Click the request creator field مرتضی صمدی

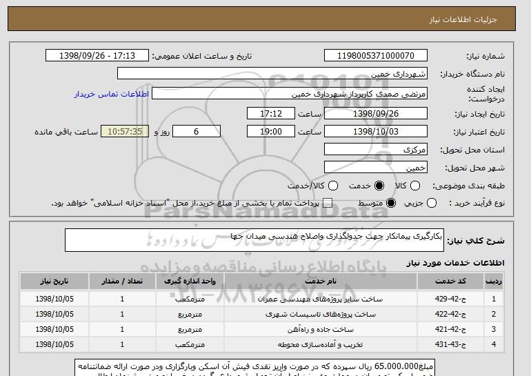pyautogui.click(x=290, y=94)
